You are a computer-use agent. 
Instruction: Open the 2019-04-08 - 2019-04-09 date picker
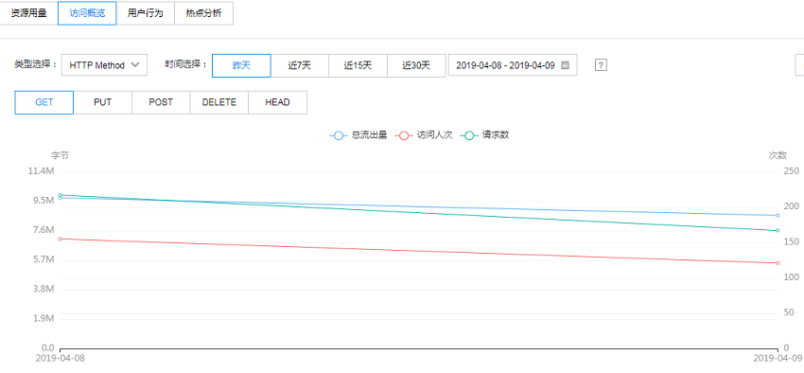(x=513, y=65)
